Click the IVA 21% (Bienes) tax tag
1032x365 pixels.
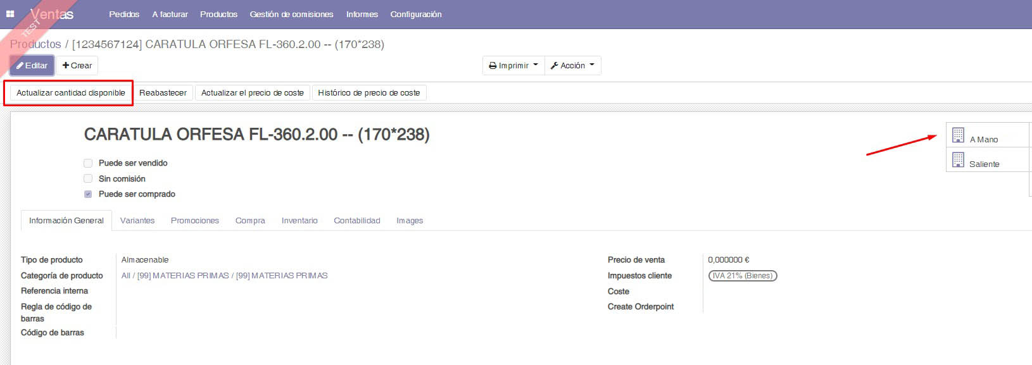click(x=742, y=276)
